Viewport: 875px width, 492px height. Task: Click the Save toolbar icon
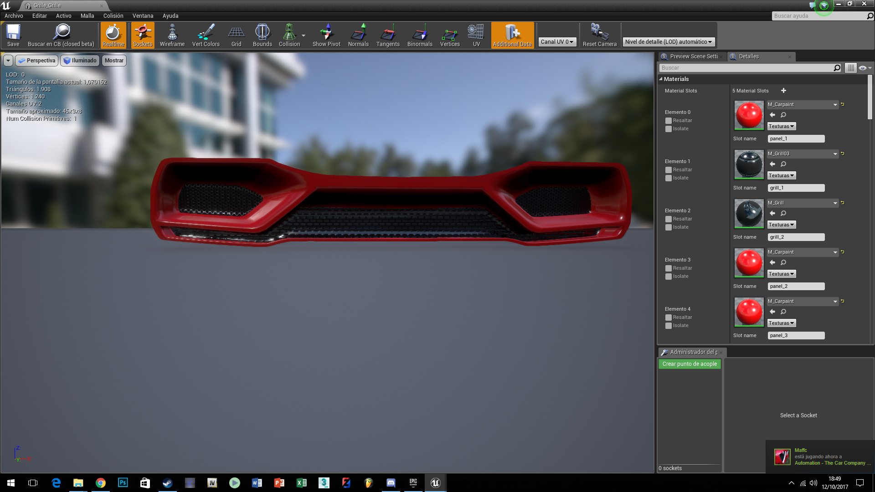tap(13, 36)
